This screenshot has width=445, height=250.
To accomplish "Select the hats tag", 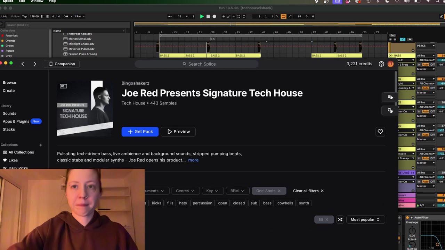I will (x=183, y=203).
